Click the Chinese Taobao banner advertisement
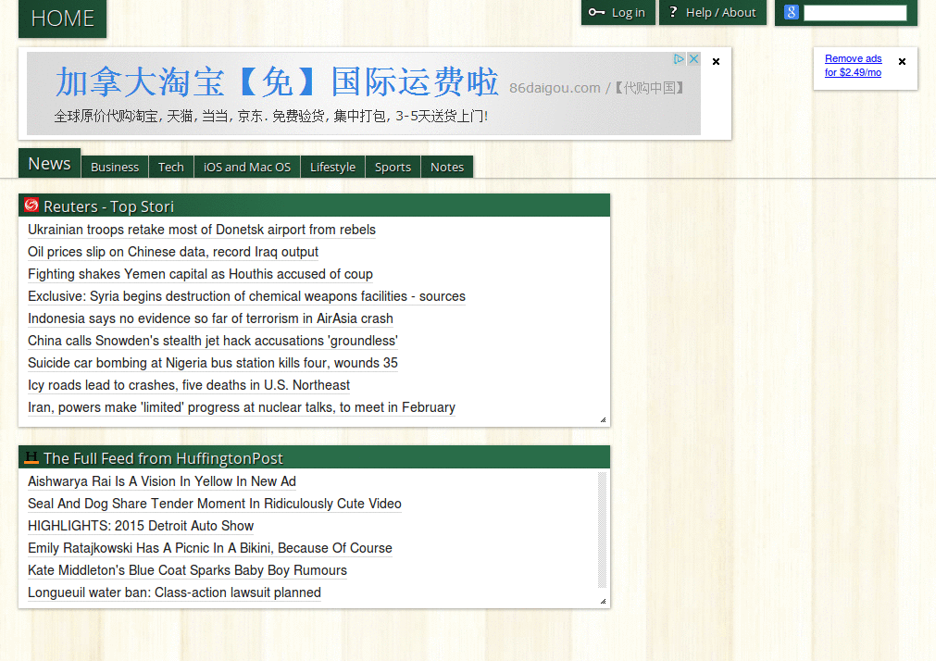Screen dimensions: 948x661 (363, 94)
